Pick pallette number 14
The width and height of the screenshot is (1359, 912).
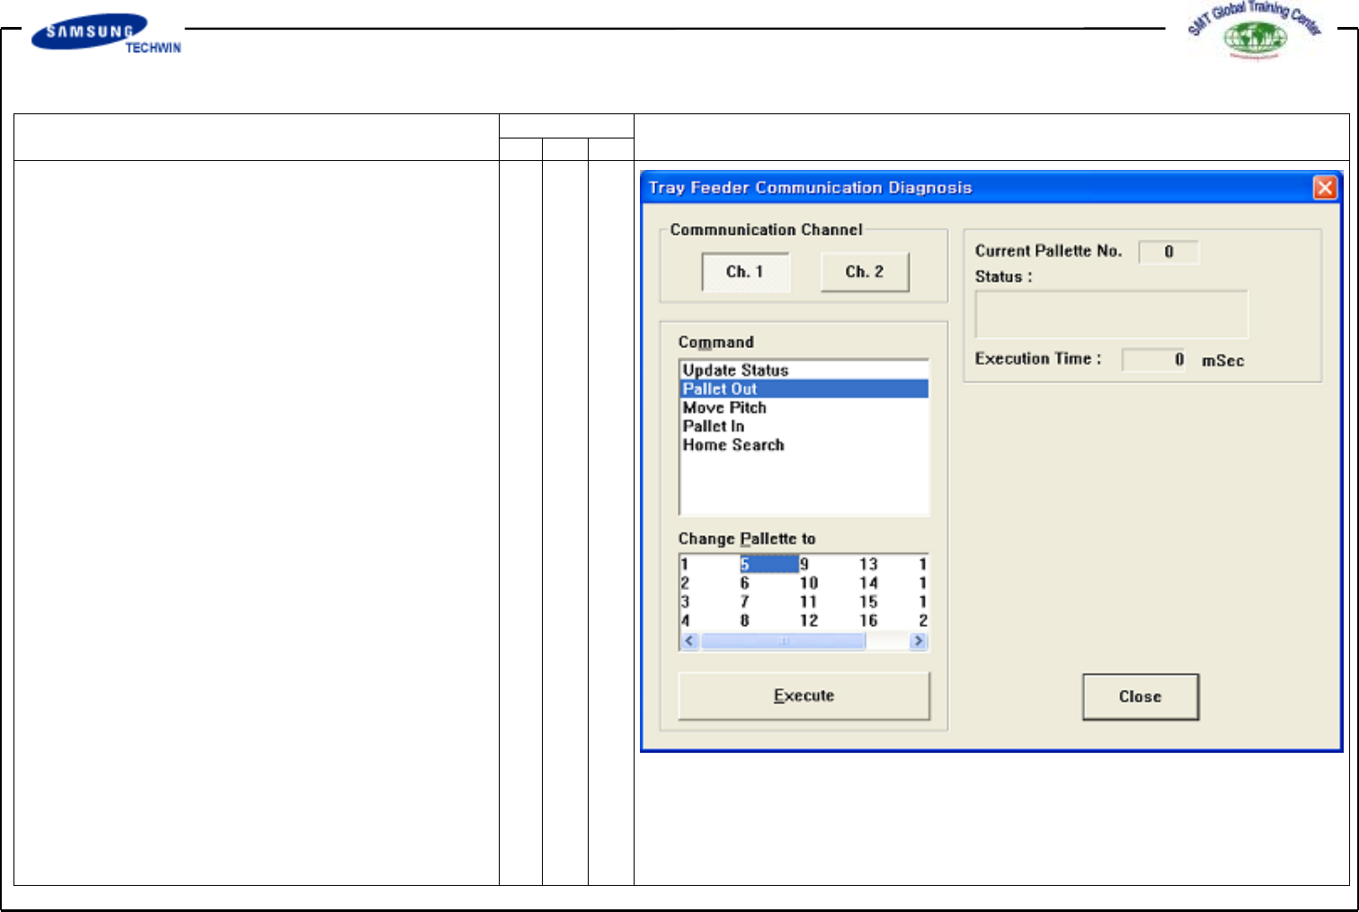click(868, 583)
